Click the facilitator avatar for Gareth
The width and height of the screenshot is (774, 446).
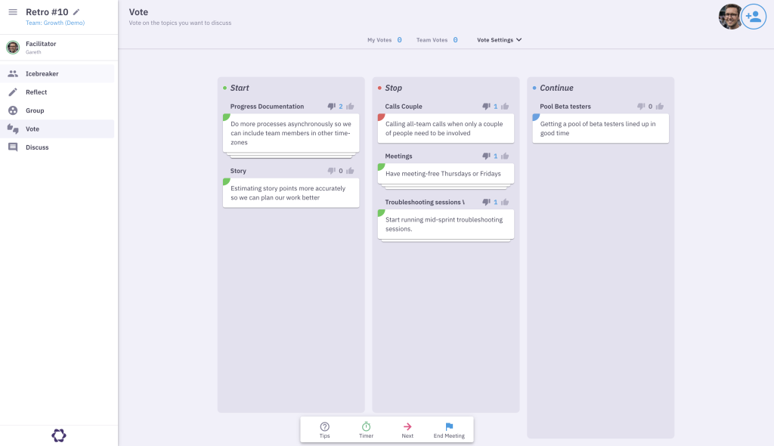click(x=13, y=47)
